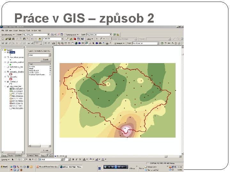Click the Underline button in Drawing toolbar
This screenshot has width=230, height=172.
tap(80, 160)
